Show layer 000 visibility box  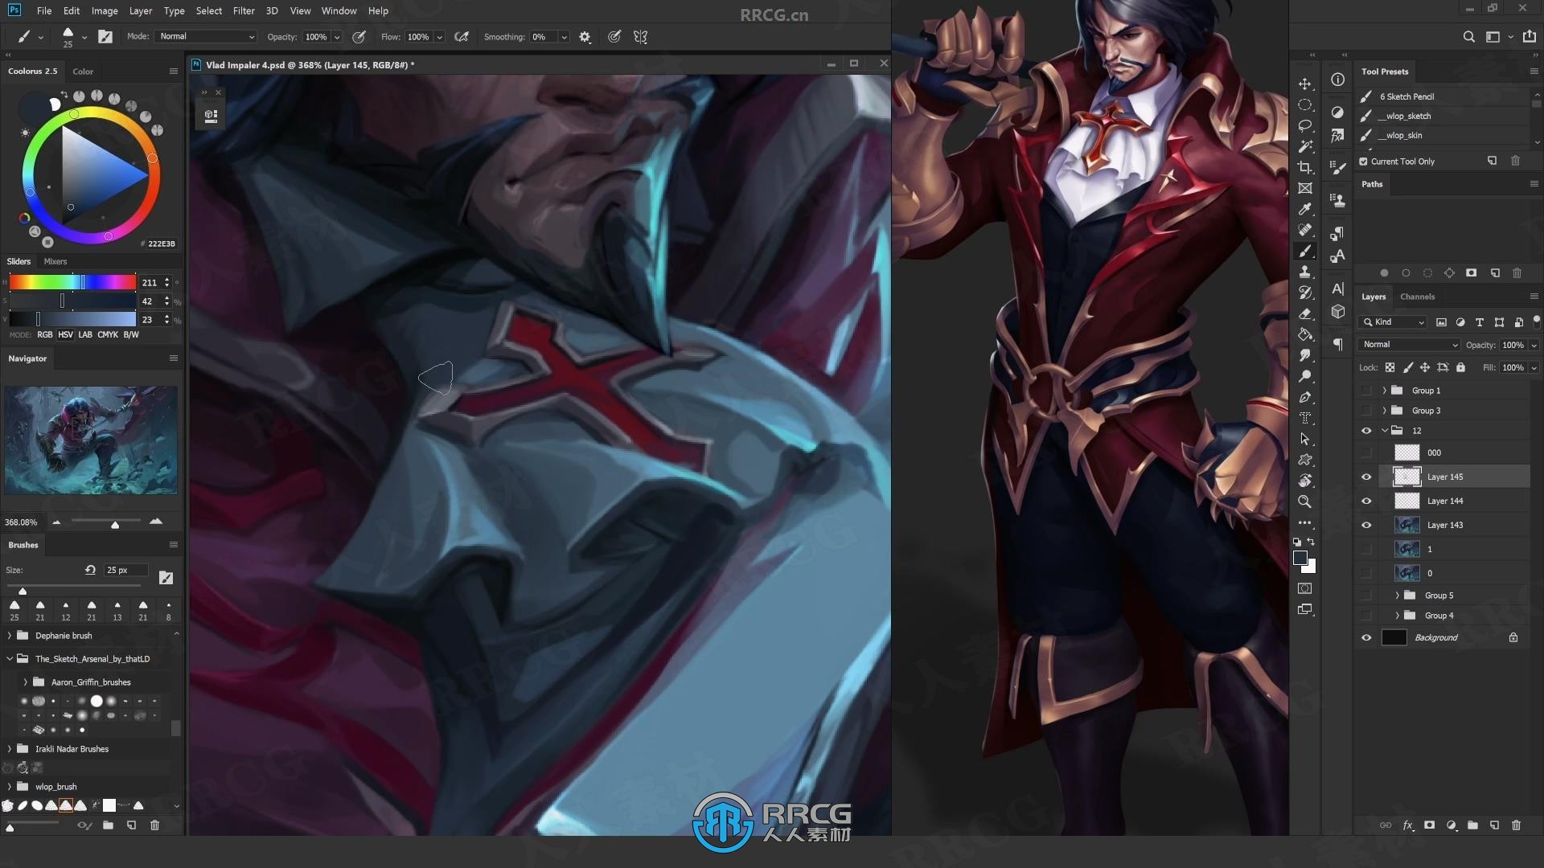tap(1366, 452)
